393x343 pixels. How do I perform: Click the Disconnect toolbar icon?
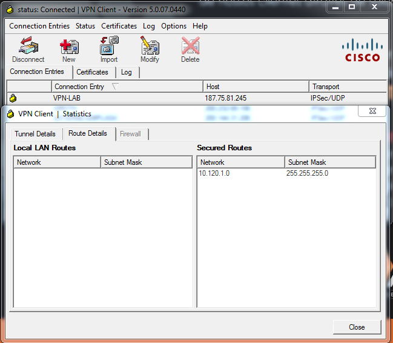point(28,49)
